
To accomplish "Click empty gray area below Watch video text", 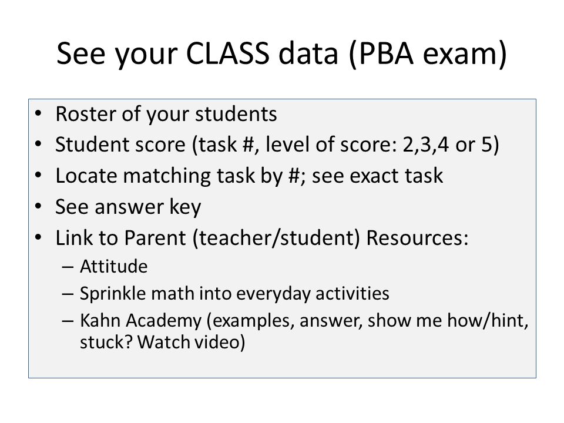I will tap(282, 365).
